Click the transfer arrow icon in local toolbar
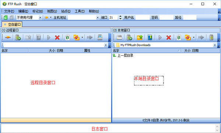Screen dimensions: 221x133 pyautogui.click(x=201, y=37)
